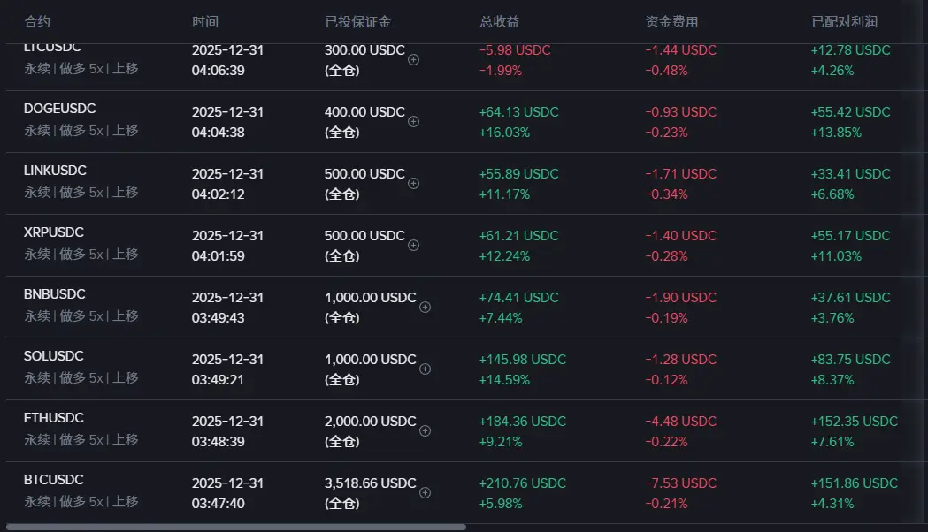Open the LINKUSDC contract

tap(55, 171)
